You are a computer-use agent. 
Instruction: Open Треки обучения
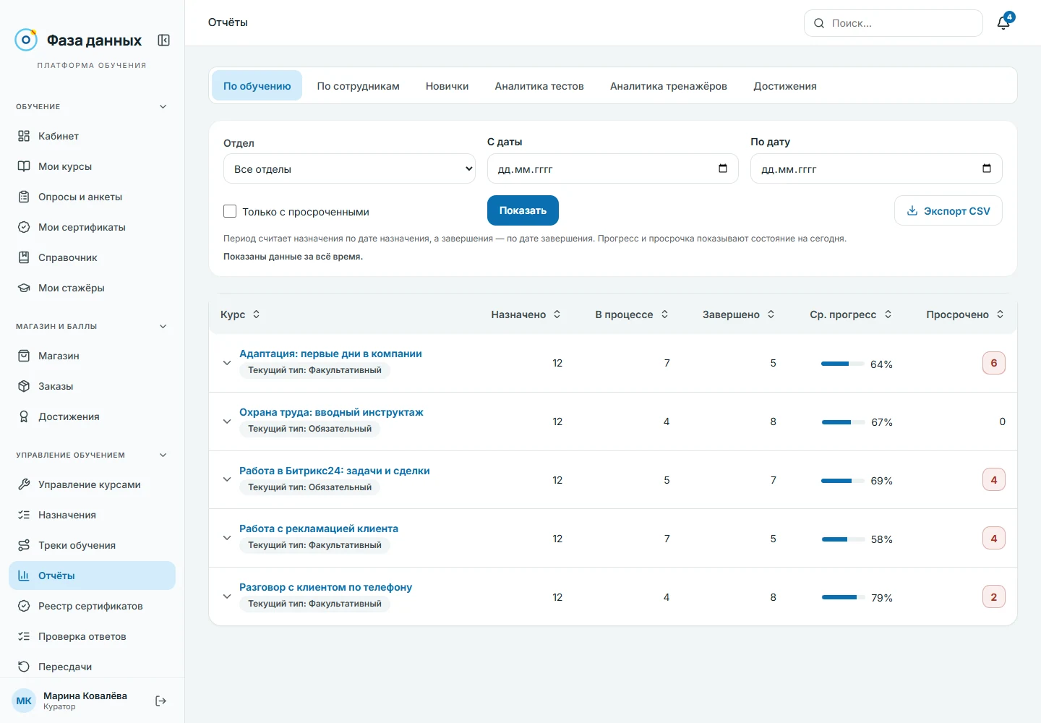[x=92, y=545]
